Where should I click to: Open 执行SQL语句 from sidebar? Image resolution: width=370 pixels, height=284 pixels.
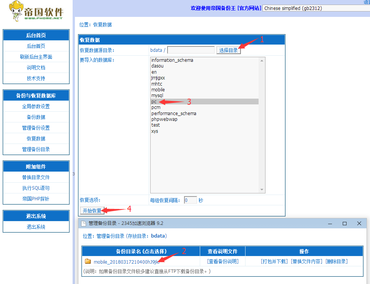coord(36,188)
